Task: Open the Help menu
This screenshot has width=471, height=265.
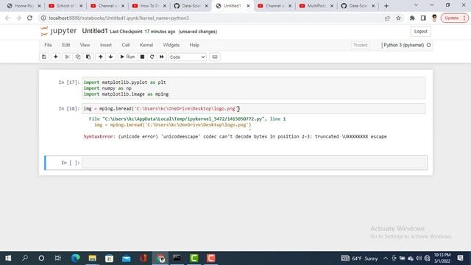Action: [194, 45]
